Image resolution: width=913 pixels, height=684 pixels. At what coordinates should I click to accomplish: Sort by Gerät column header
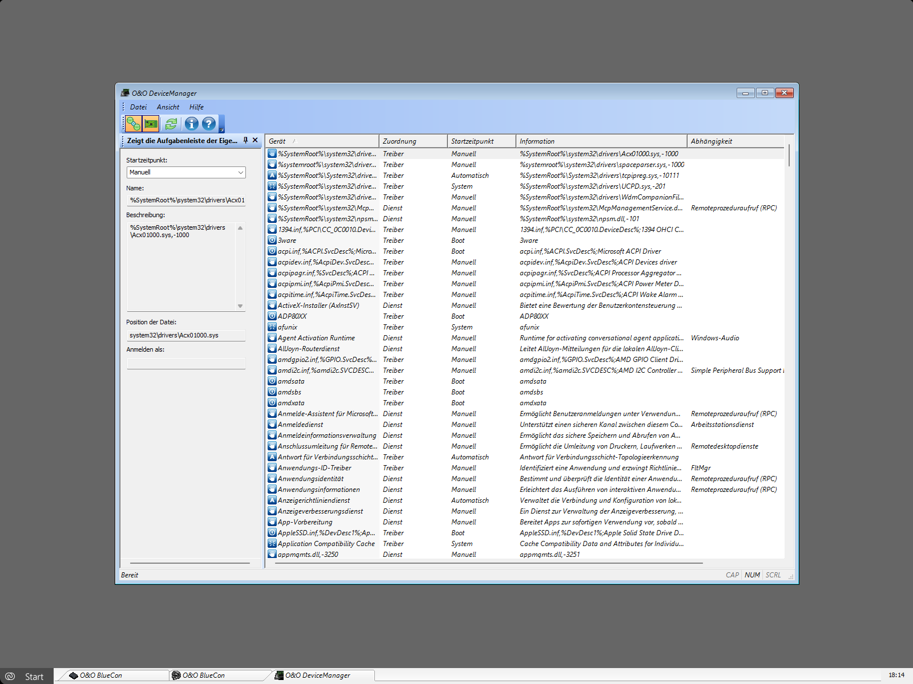coord(322,141)
